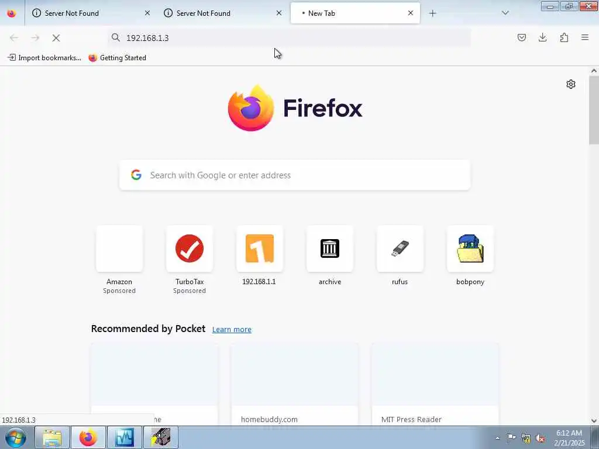Click the Firefox taskbar button
Viewport: 599px width, 449px height.
[x=88, y=437]
